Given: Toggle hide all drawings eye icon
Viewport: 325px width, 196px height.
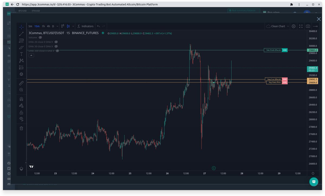Looking at the screenshot, I should [21, 119].
